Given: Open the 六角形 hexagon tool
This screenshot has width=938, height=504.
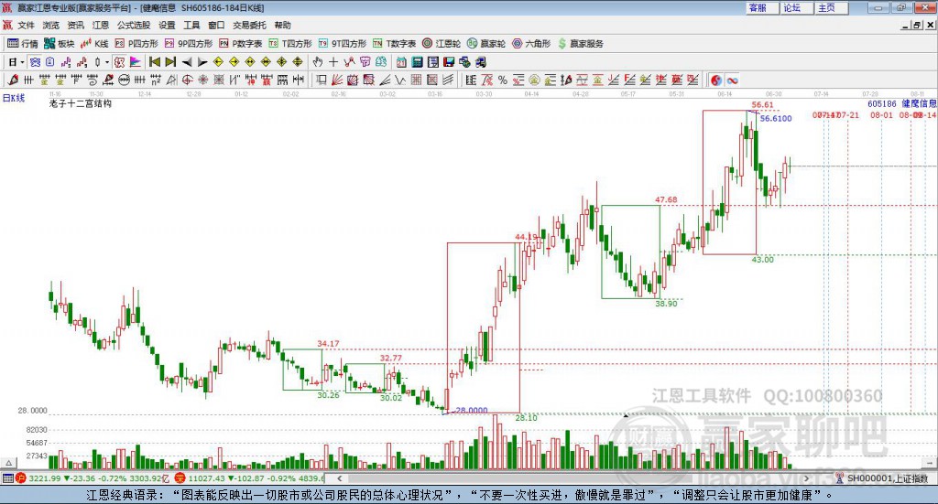Looking at the screenshot, I should click(531, 44).
